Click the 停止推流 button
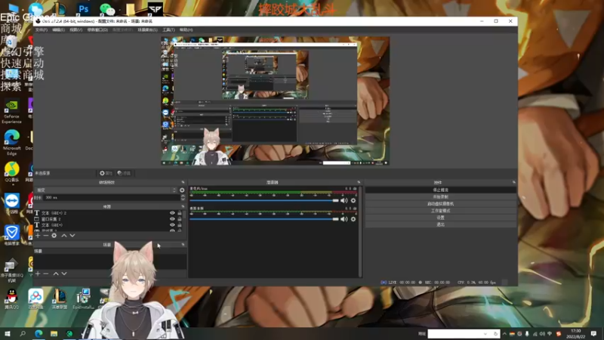Image resolution: width=604 pixels, height=340 pixels. 441,190
